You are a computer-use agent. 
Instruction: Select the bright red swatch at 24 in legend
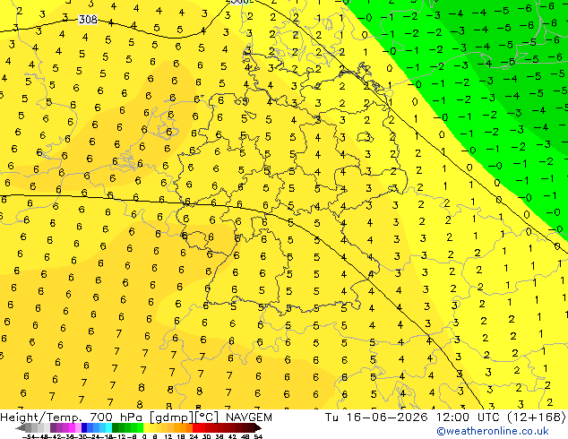click(195, 428)
